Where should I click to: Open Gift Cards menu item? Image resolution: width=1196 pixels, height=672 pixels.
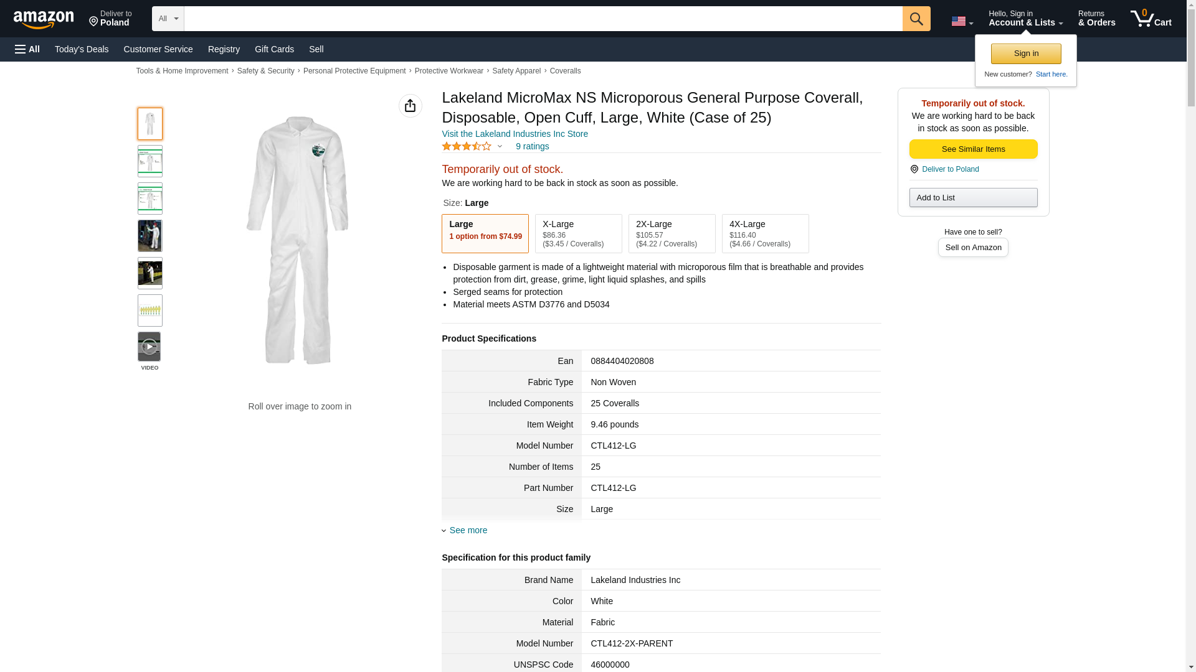tap(274, 49)
